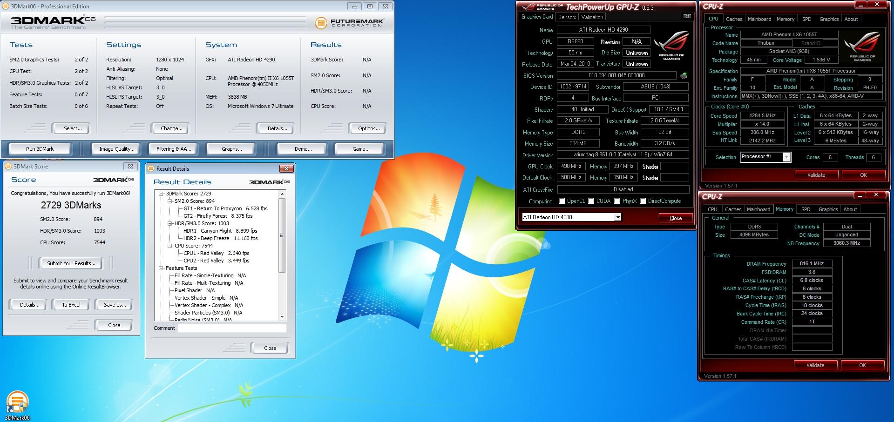Toggle the CUDA checkbox

(x=591, y=201)
